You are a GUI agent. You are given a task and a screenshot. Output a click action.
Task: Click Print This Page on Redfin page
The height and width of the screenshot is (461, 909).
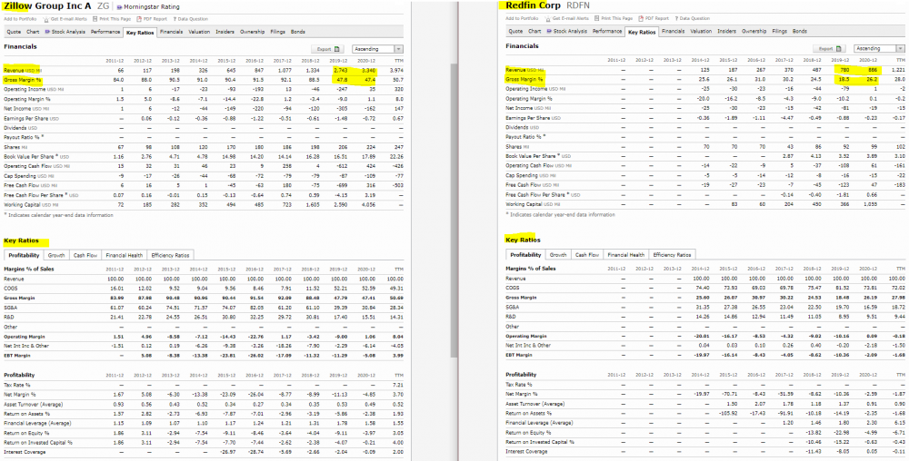(x=614, y=18)
